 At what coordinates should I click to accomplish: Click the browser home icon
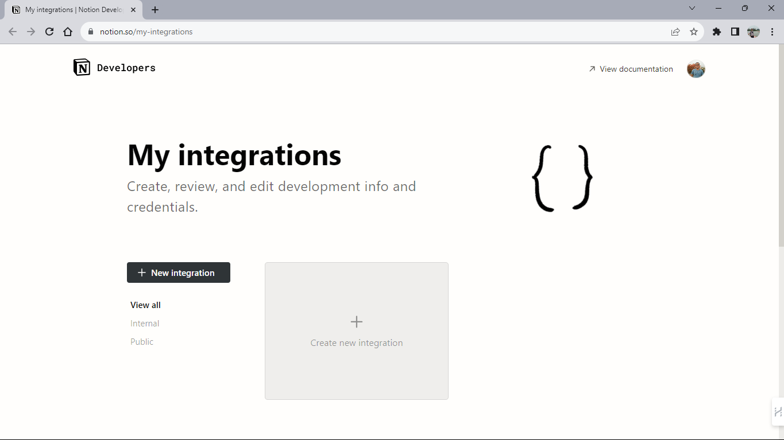coord(68,32)
